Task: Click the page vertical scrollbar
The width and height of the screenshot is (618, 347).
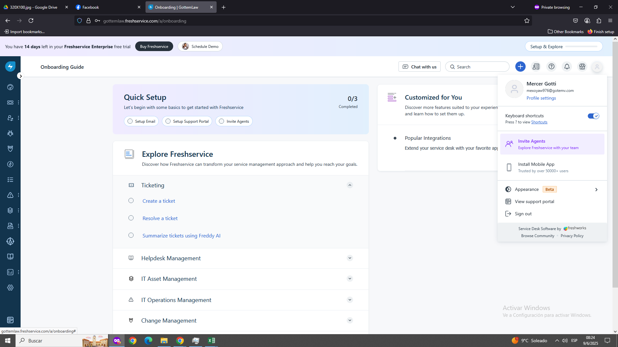Action: point(615,164)
